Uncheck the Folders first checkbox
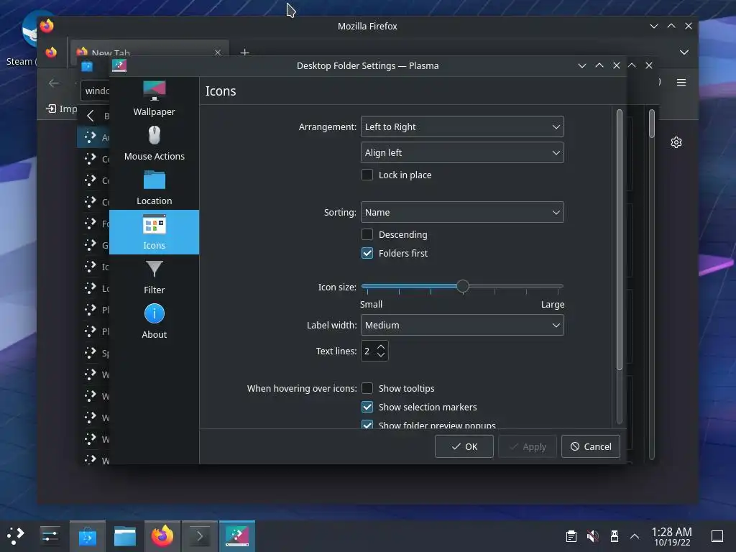 click(367, 253)
